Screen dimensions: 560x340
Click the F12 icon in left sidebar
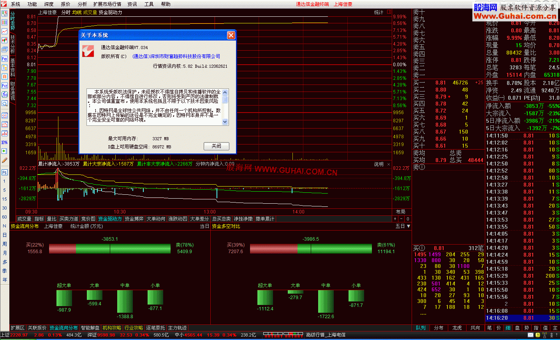[5, 85]
